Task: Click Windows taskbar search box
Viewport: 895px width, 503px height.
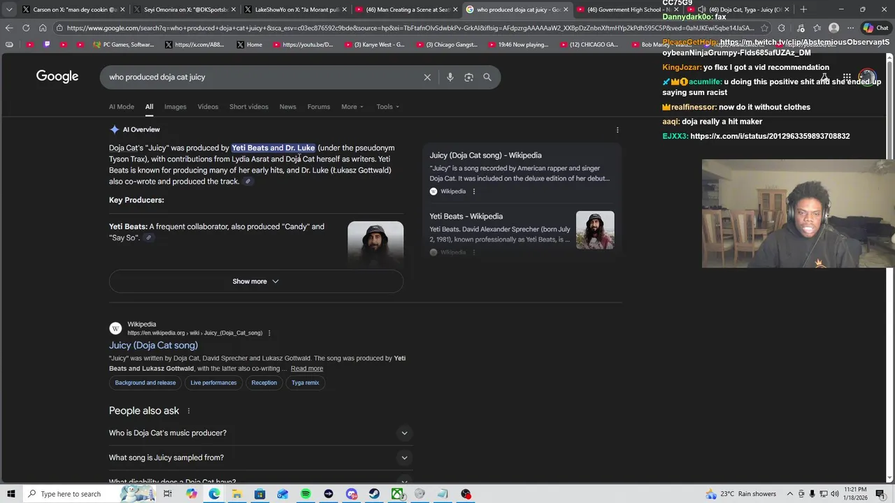Action: [x=70, y=494]
